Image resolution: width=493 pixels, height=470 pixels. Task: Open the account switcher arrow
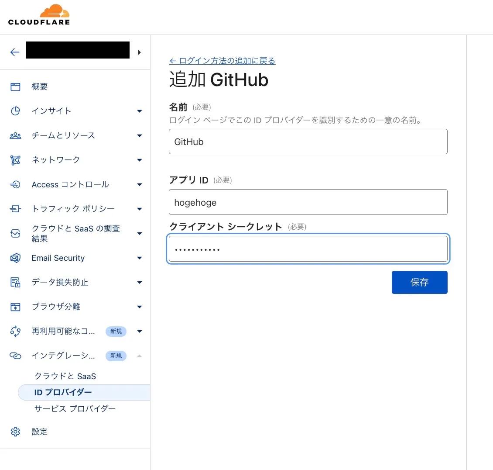click(x=139, y=52)
